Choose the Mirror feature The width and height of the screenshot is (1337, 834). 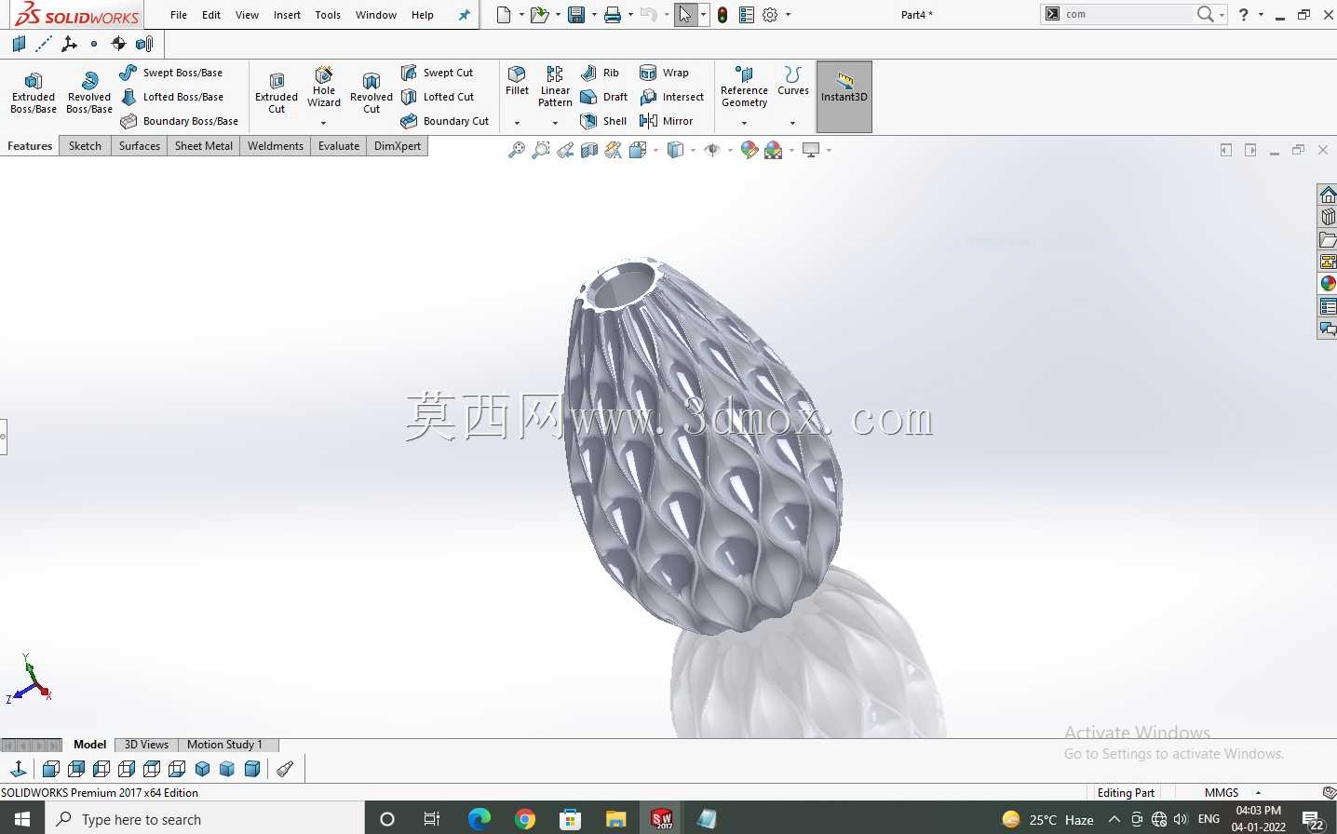(667, 121)
